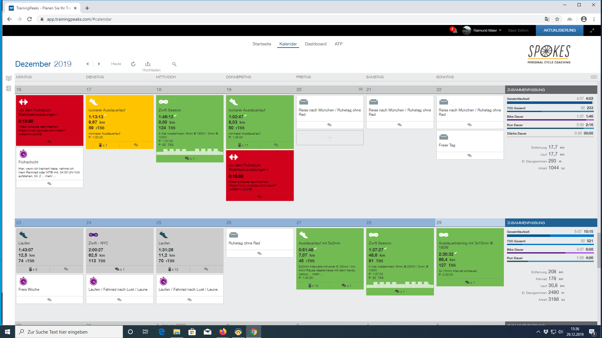This screenshot has width=602, height=338.
Task: Go to previous month arrow
Action: pyautogui.click(x=87, y=64)
